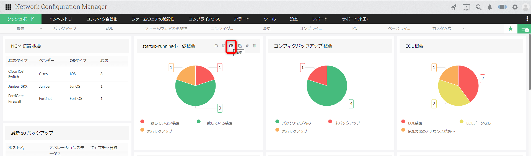Image resolution: width=531 pixels, height=156 pixels.
Task: Open the インベントリ menu
Action: [60, 19]
